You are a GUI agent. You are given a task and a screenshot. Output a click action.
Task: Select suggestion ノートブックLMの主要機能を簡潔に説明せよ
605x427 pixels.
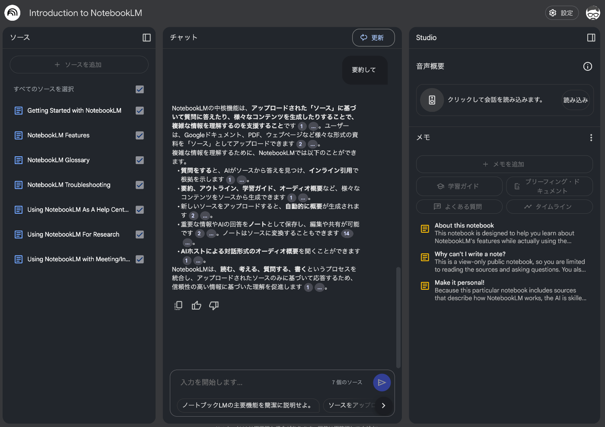click(x=248, y=405)
